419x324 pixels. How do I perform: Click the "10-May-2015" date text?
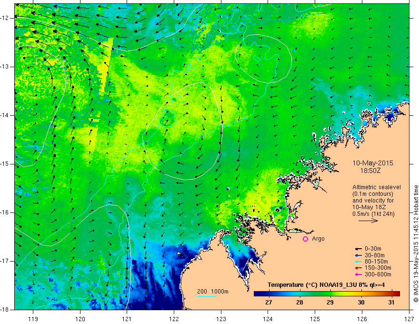point(373,163)
